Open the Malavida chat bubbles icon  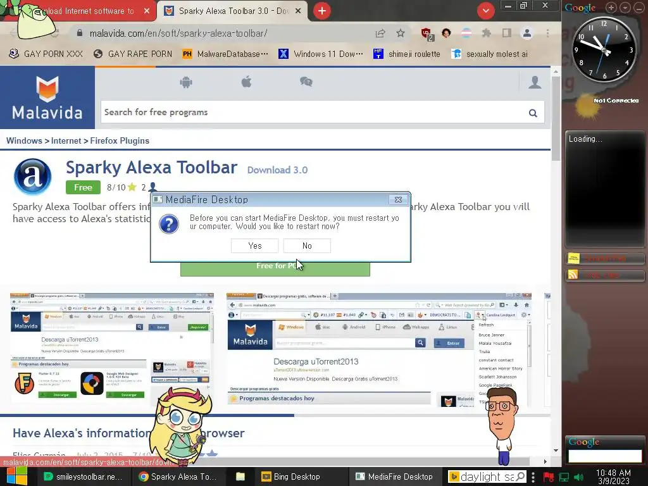pyautogui.click(x=306, y=82)
